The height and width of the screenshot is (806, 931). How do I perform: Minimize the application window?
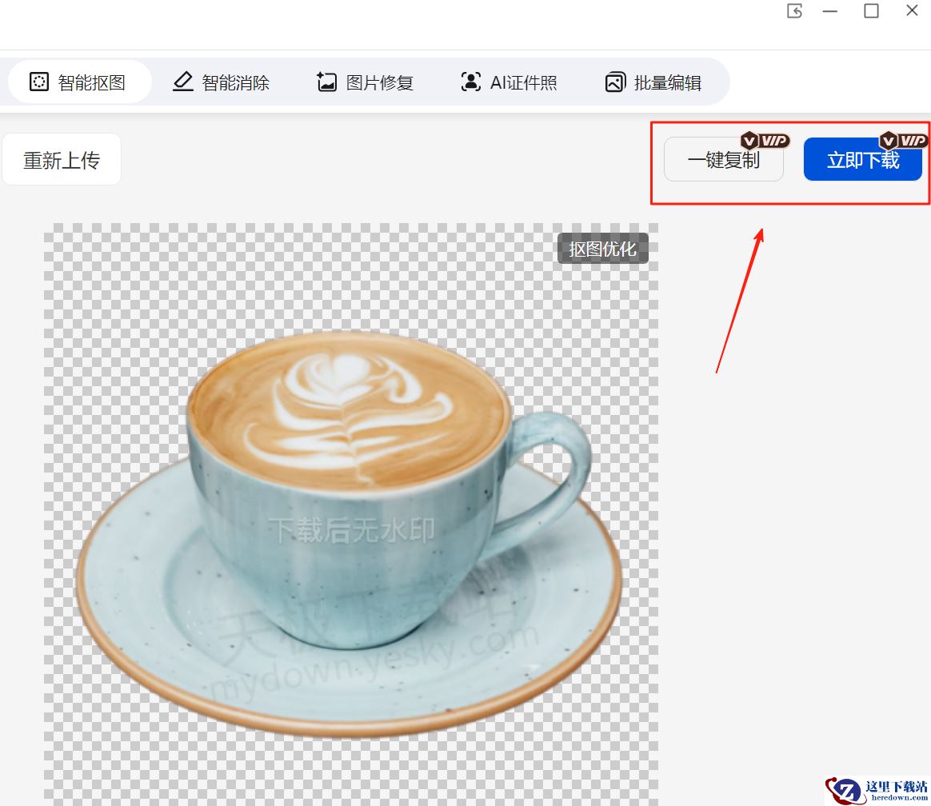point(830,11)
